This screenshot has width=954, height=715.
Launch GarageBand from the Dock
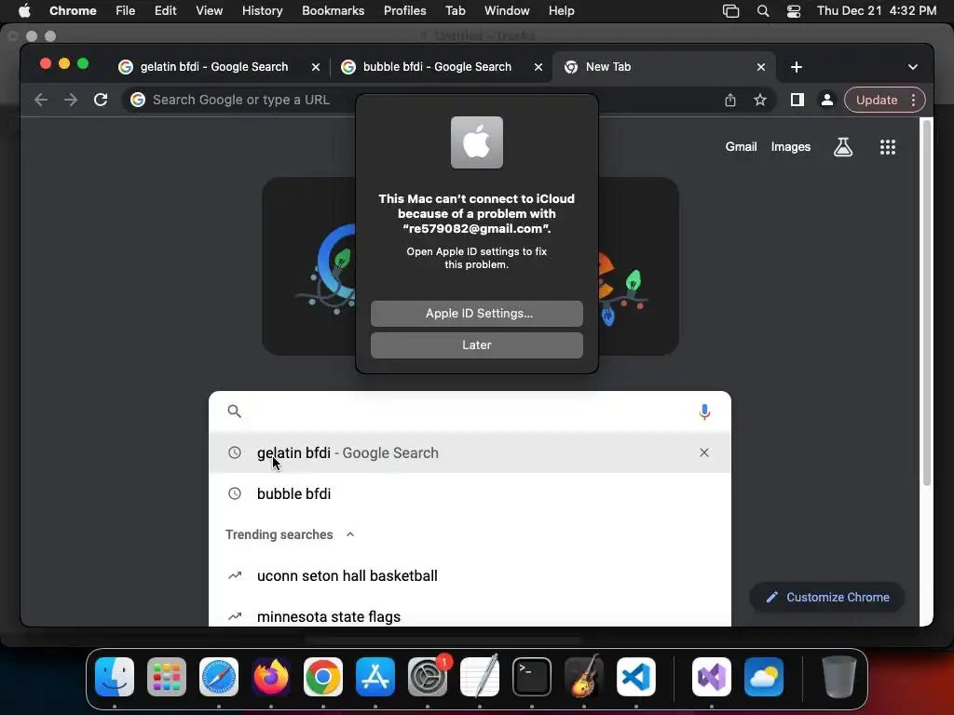(x=584, y=677)
